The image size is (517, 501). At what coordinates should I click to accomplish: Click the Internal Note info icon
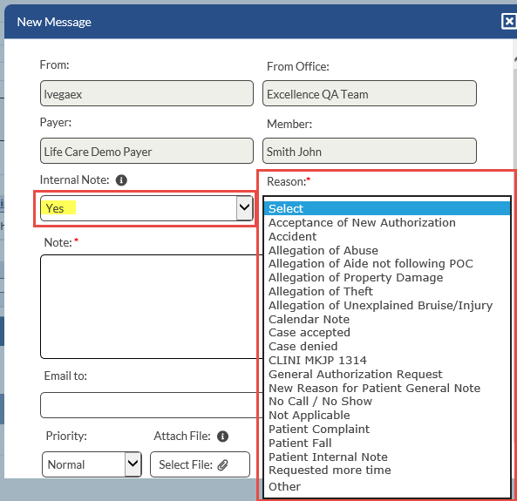coord(121,180)
